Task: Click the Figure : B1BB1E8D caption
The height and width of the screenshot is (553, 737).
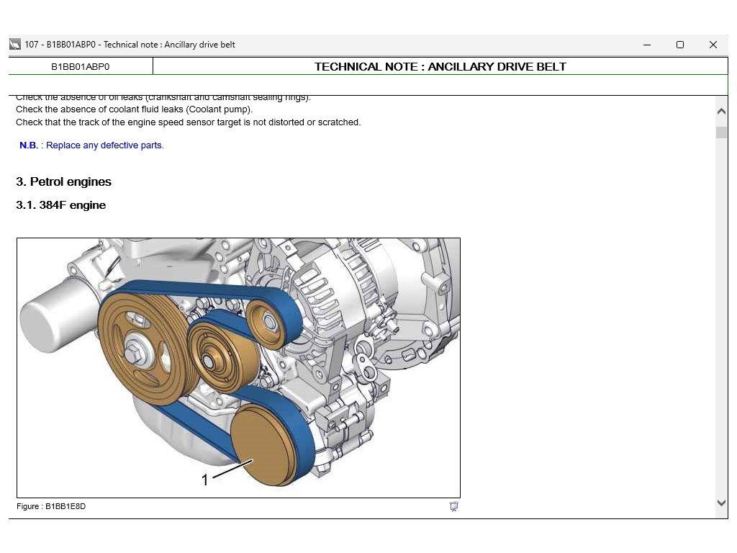Action: tap(51, 506)
